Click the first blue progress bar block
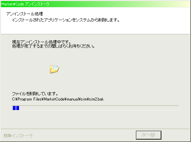191x142 pixels. click(14, 108)
